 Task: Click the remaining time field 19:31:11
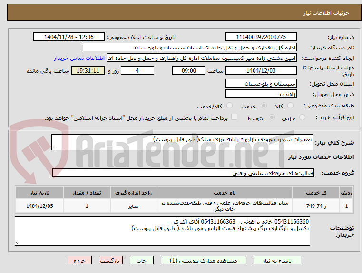pos(88,70)
